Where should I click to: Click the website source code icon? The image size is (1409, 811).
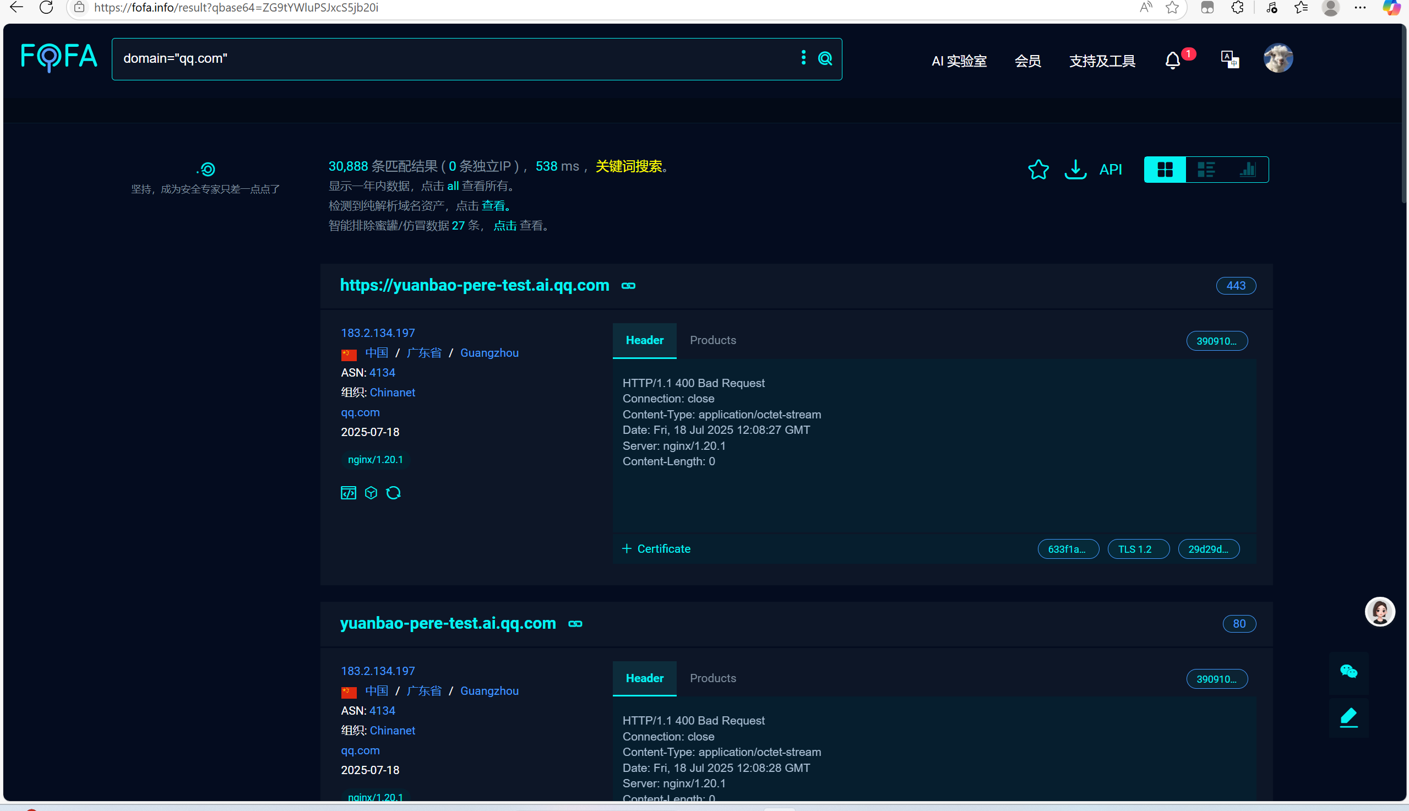[x=348, y=493]
